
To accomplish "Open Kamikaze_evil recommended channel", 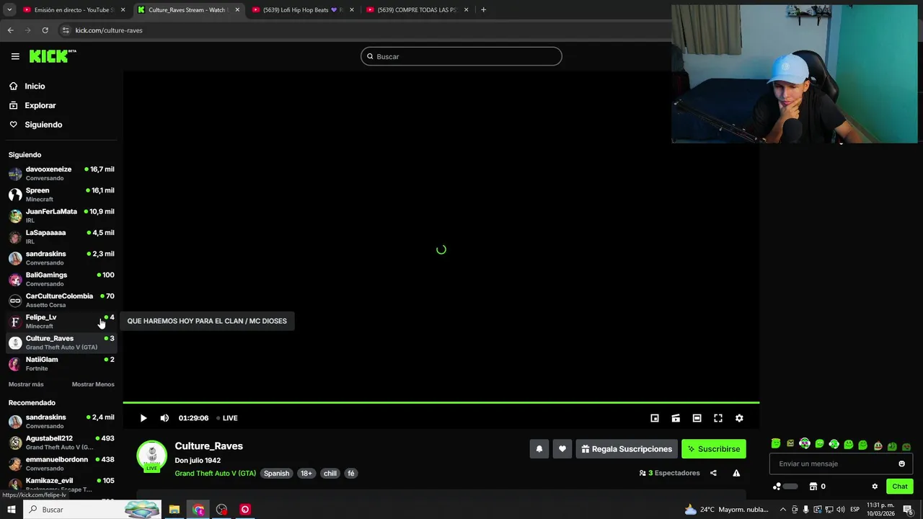I will tap(61, 484).
